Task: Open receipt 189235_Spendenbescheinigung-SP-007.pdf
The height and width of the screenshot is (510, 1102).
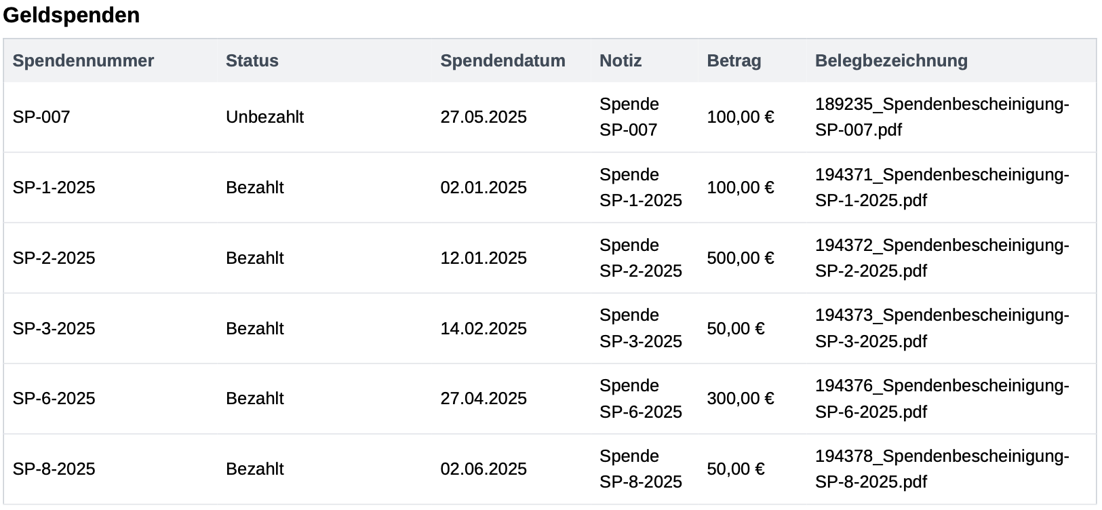Action: coord(942,117)
